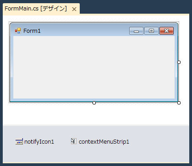Click the form's bottom-right corner resize handle
Viewport: 192px width, 166px height.
point(179,103)
